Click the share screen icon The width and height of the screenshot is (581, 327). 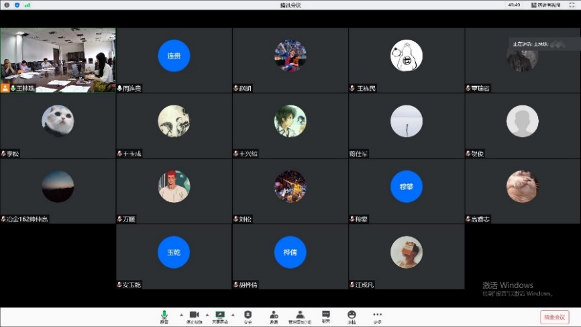[220, 315]
